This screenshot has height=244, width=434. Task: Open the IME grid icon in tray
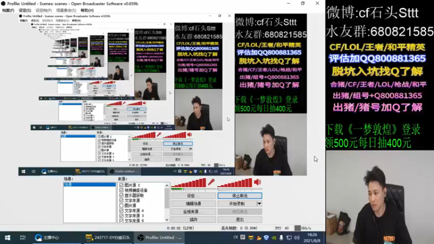click(242, 237)
